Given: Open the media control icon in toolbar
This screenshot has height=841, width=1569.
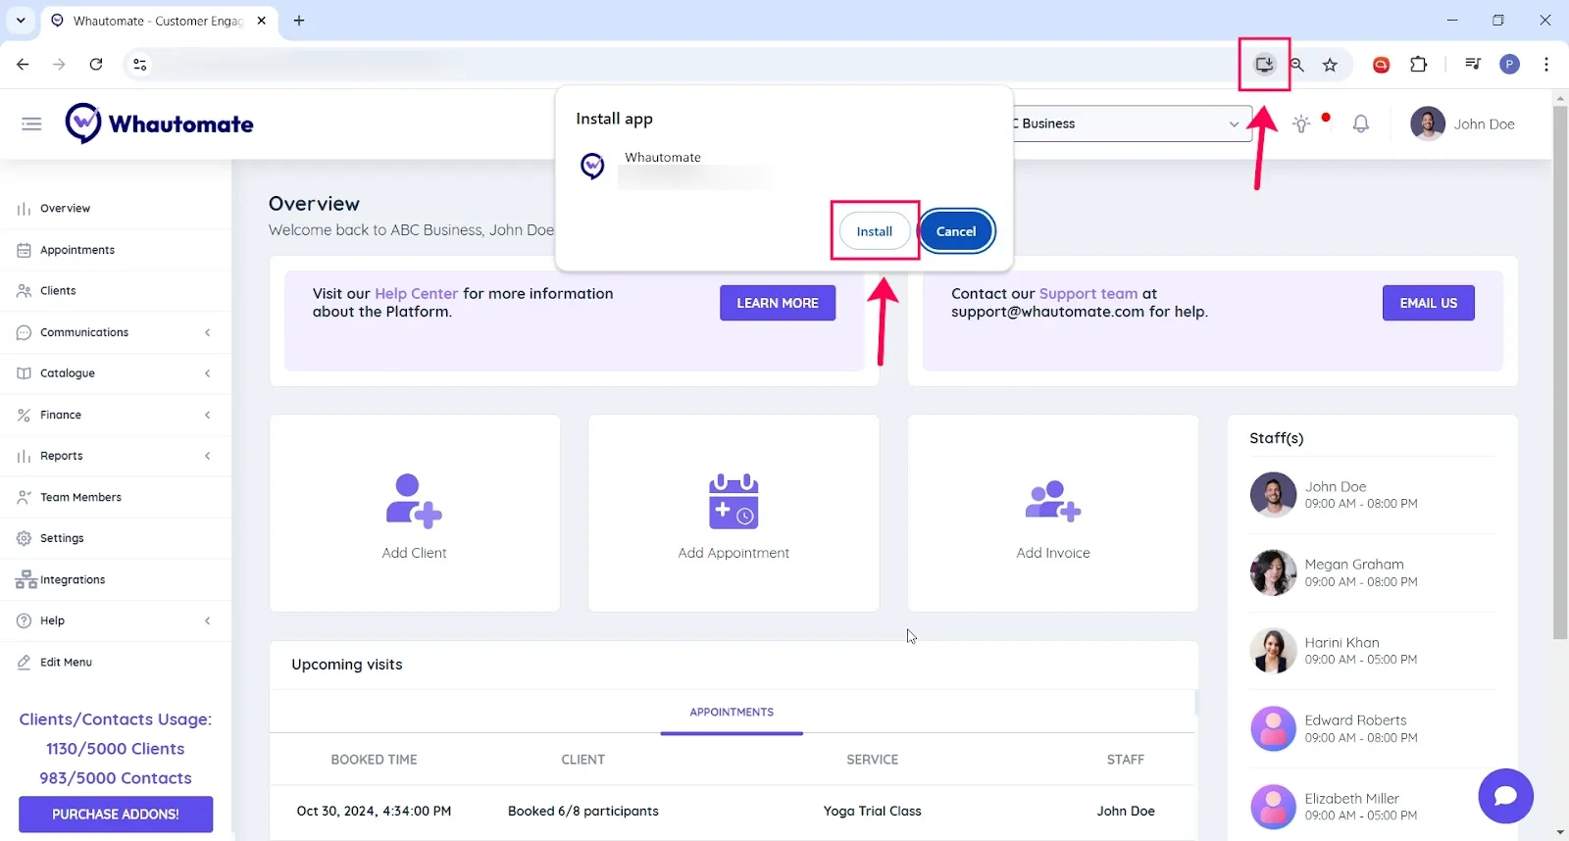Looking at the screenshot, I should [x=1472, y=65].
